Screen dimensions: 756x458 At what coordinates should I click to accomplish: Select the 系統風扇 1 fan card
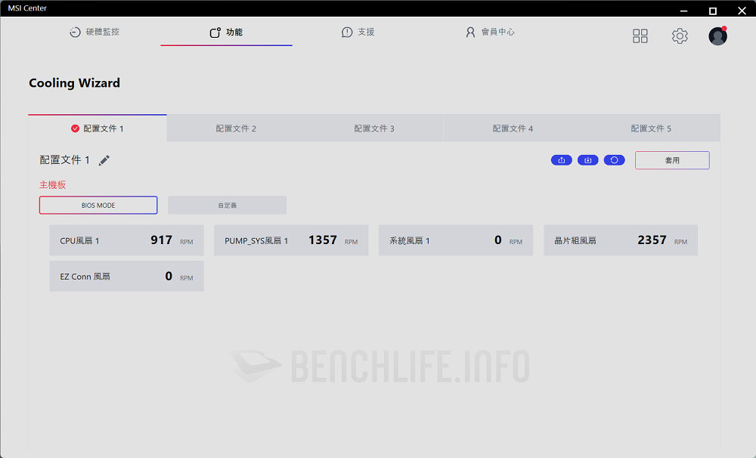(456, 240)
